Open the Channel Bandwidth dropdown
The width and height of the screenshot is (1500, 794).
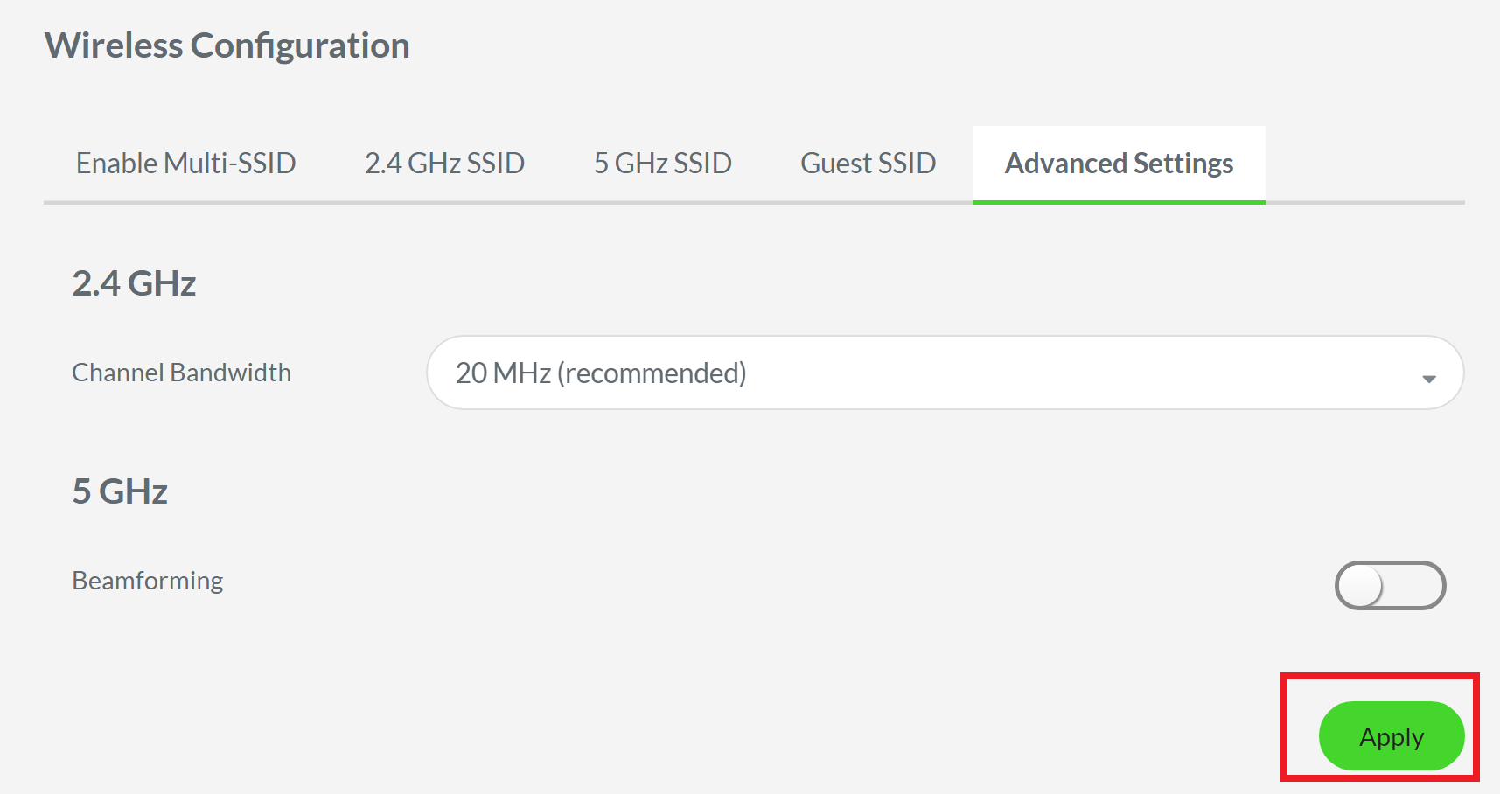coord(943,373)
